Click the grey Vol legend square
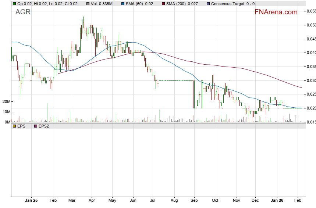The image size is (316, 208). (x=88, y=4)
